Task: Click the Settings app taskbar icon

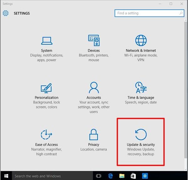Action: pos(145,176)
